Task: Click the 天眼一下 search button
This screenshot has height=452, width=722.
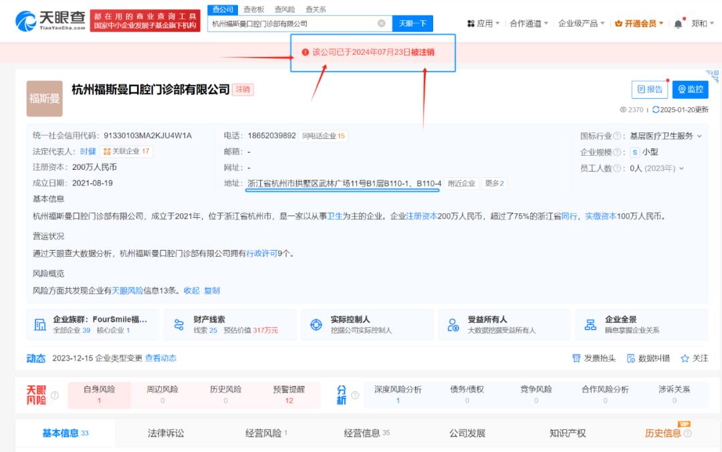Action: pos(412,23)
